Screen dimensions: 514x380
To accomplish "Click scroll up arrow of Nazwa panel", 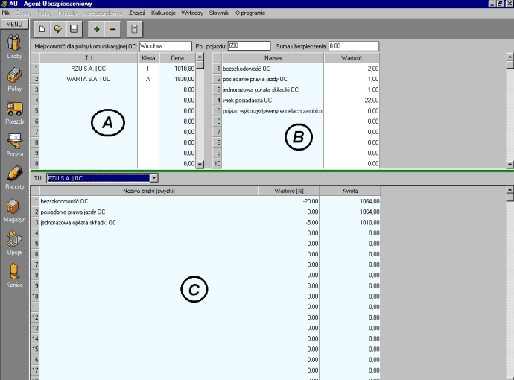I will coord(510,57).
